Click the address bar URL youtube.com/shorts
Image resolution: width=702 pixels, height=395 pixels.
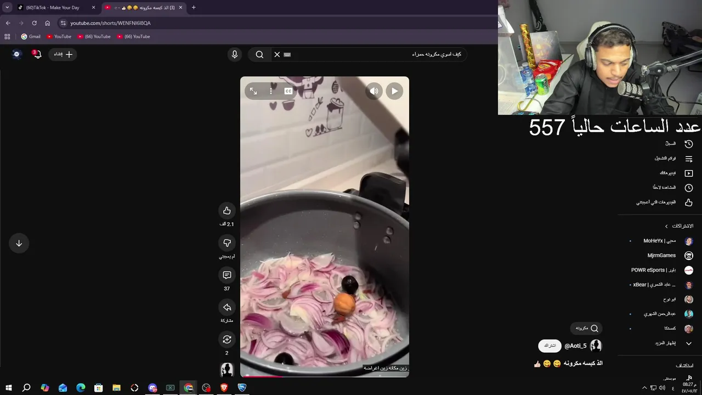(x=110, y=23)
